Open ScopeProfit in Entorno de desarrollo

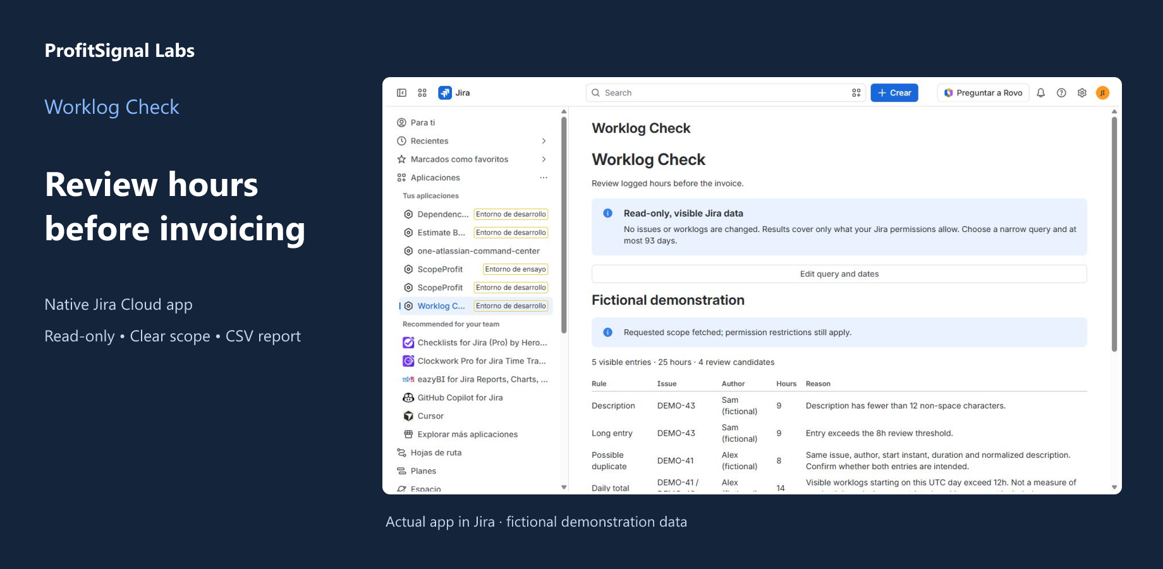pos(475,288)
